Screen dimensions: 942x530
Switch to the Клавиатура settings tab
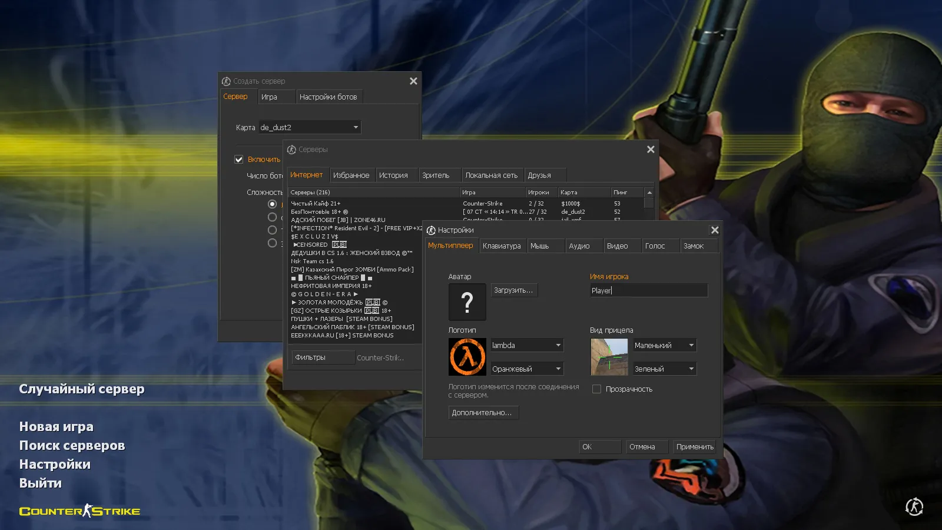[502, 246]
